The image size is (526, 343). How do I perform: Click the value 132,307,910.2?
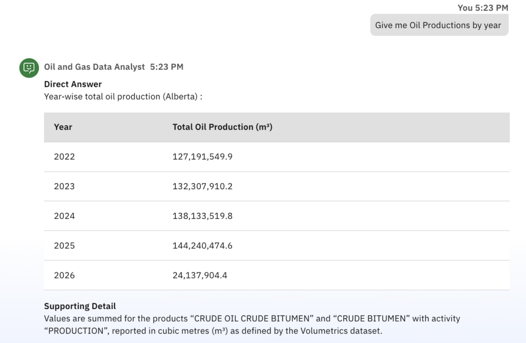coord(202,187)
